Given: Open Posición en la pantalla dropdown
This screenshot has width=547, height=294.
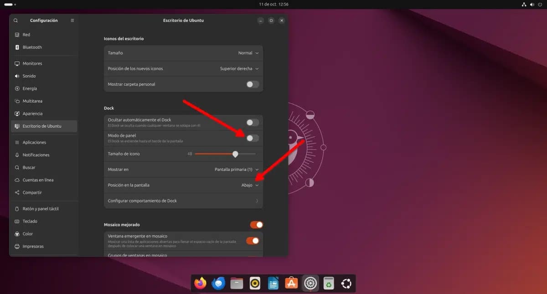Looking at the screenshot, I should pos(250,185).
